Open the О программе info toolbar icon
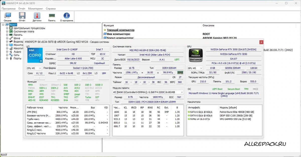Viewport: 301px width, 157px height. pos(66,17)
